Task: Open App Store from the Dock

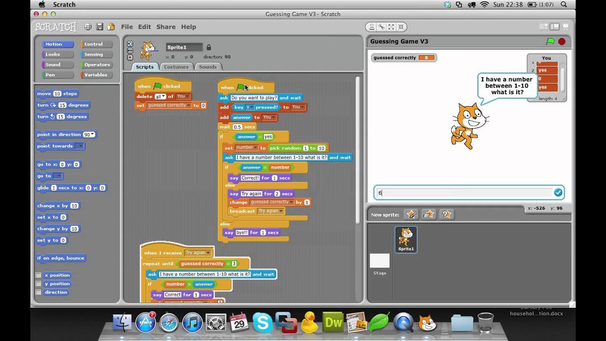Action: pos(146,323)
